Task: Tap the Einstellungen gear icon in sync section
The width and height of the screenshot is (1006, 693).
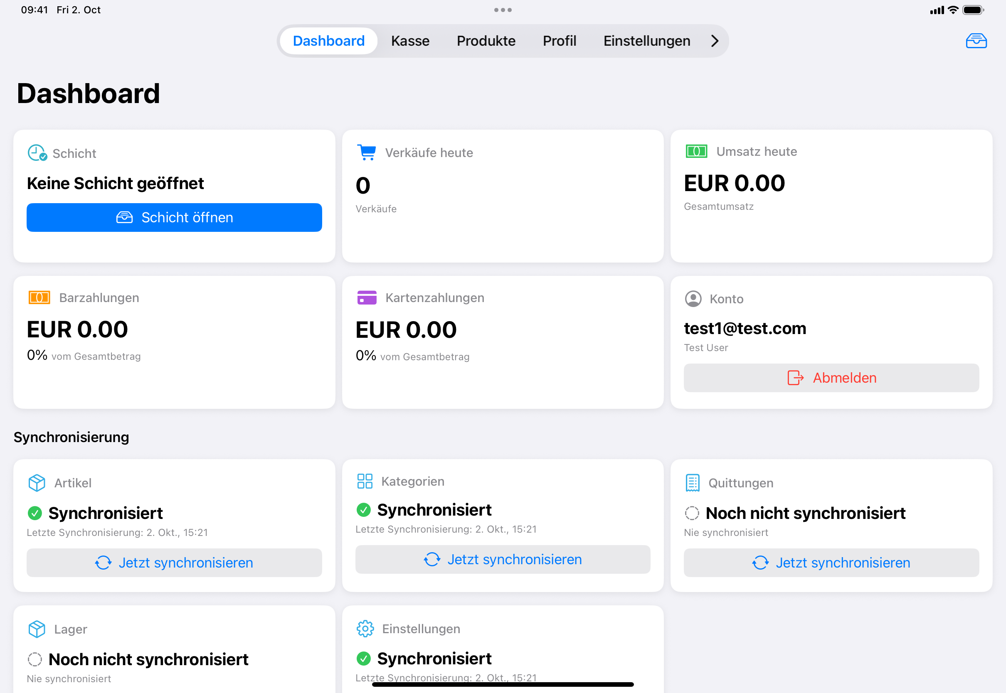Action: click(x=365, y=629)
